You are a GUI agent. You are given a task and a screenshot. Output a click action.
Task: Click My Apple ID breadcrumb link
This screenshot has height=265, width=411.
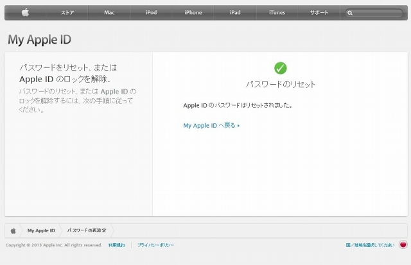pos(41,231)
